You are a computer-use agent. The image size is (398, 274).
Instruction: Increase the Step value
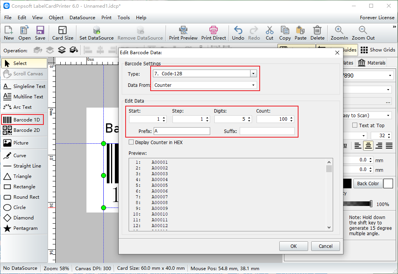point(207,118)
